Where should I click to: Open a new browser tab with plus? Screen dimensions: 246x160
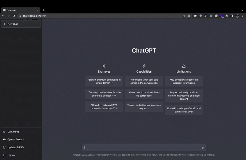click(44, 10)
